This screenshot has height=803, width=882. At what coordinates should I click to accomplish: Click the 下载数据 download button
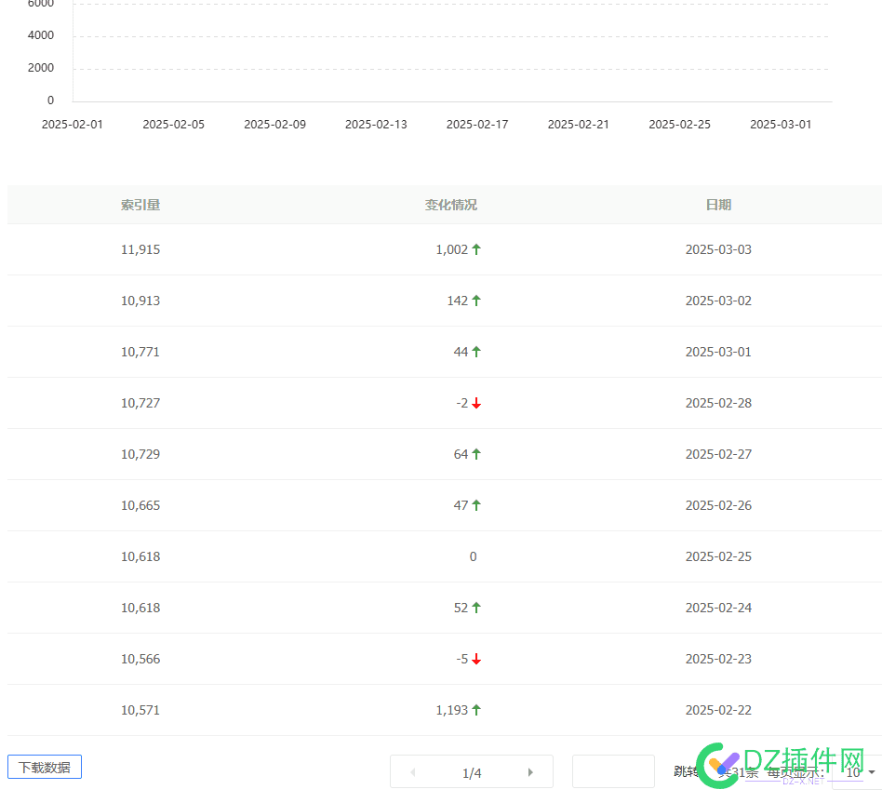[44, 767]
